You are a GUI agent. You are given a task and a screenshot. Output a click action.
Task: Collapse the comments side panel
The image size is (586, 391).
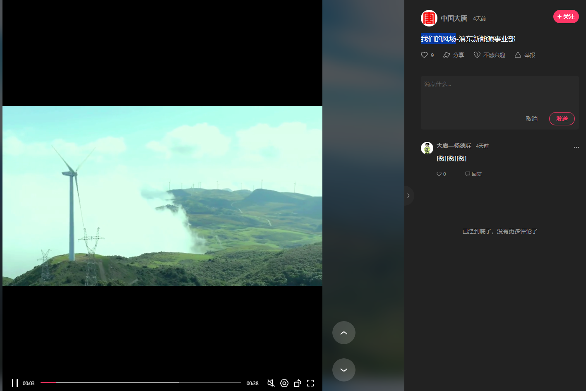pos(408,196)
